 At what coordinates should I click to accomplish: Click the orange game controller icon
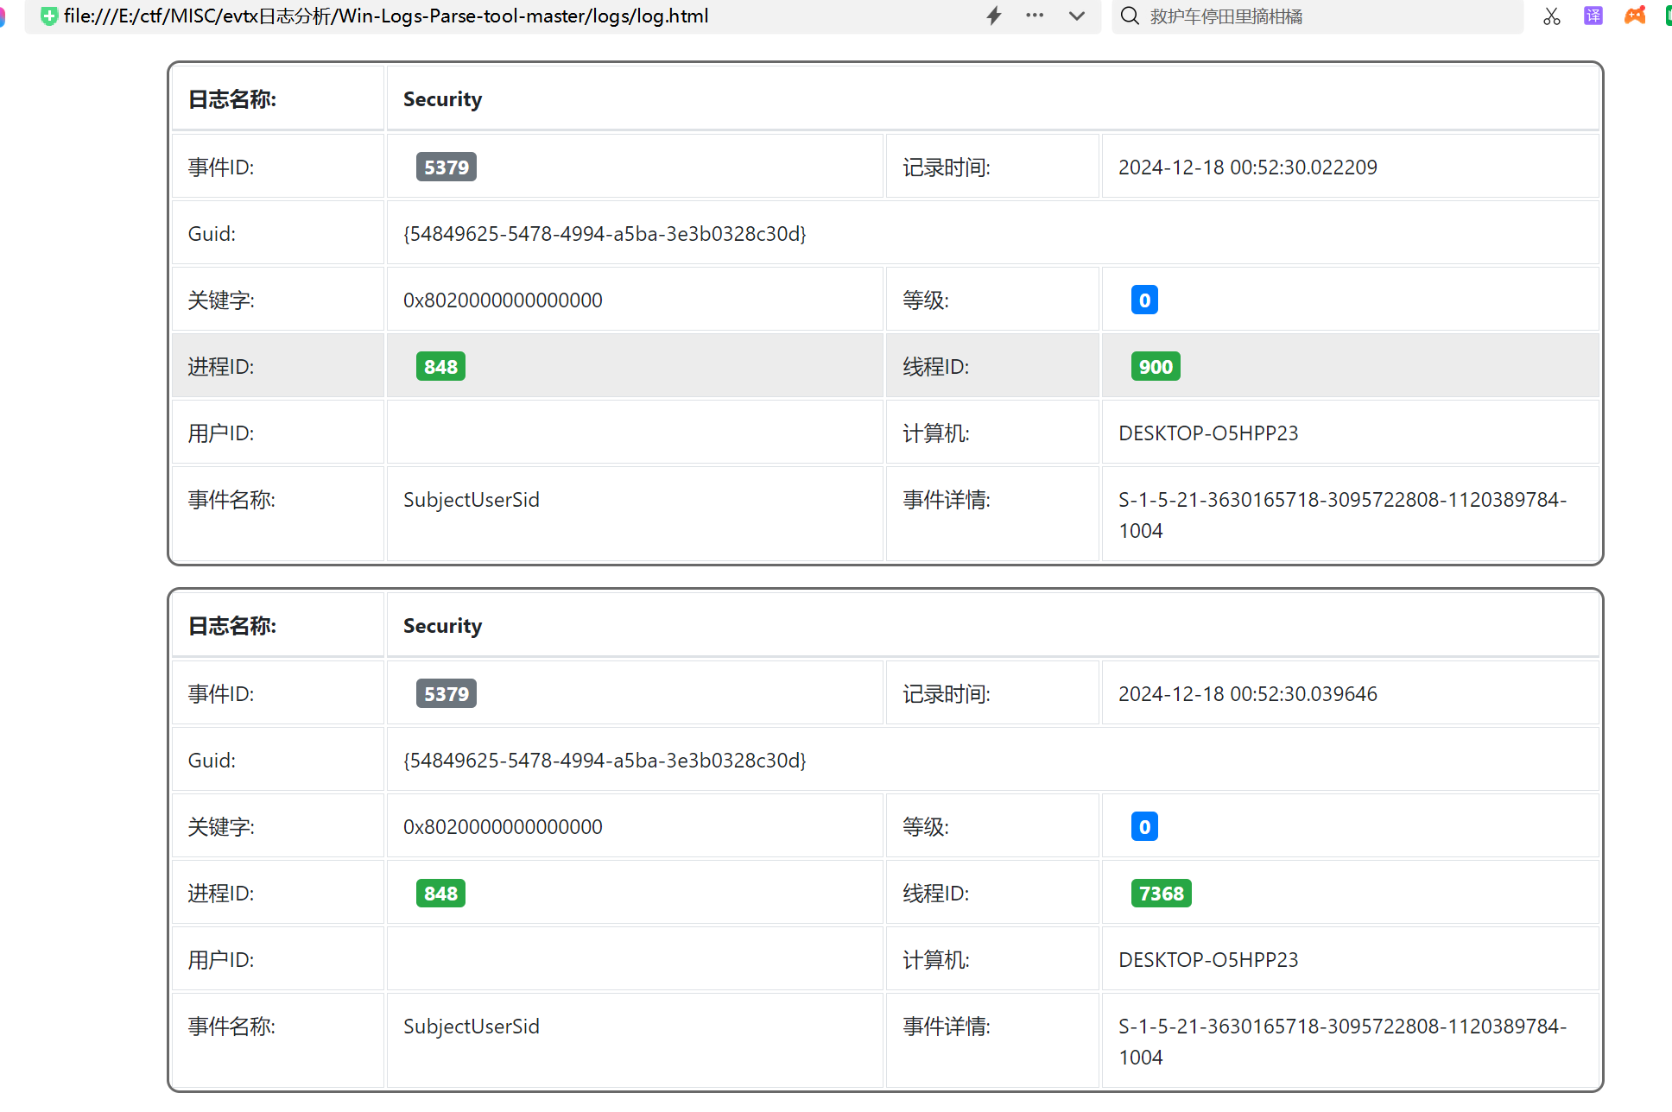point(1635,16)
